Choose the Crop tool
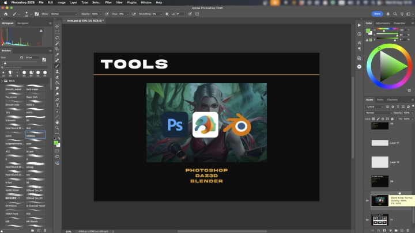415x233 pixels. pos(57,49)
